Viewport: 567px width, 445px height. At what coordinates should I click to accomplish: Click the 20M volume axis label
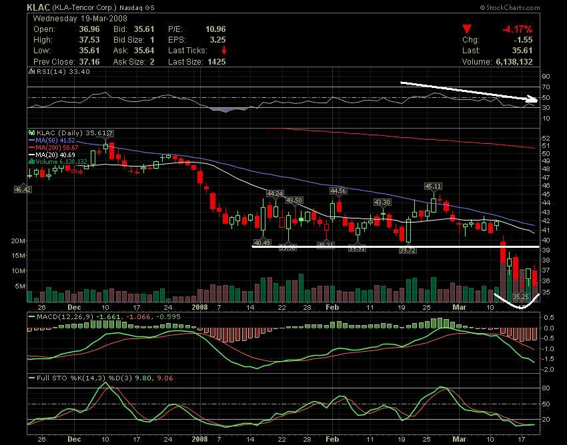(18, 241)
